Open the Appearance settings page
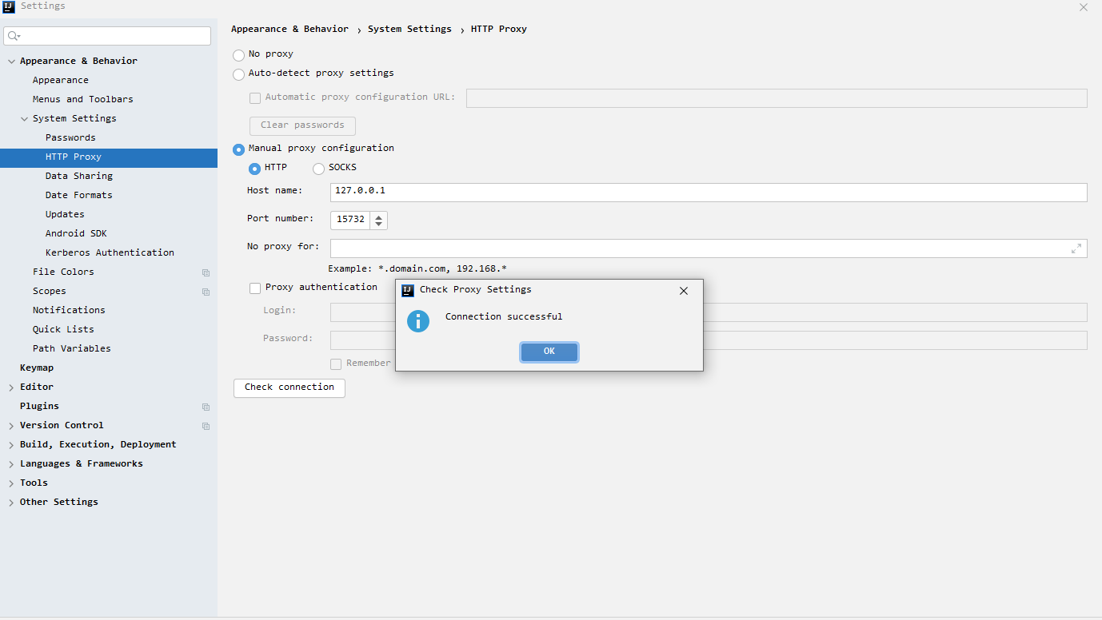Image resolution: width=1102 pixels, height=620 pixels. point(61,80)
